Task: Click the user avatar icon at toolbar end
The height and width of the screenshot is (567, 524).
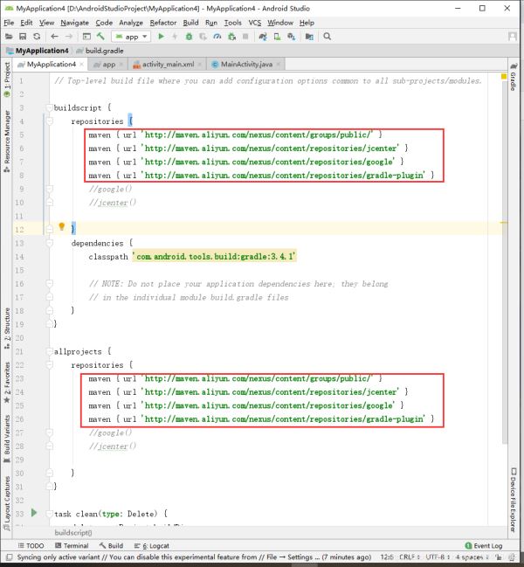Action: tap(513, 37)
